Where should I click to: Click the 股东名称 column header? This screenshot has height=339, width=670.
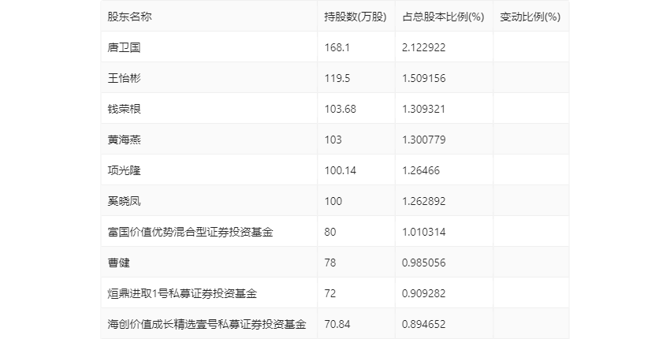coord(129,17)
